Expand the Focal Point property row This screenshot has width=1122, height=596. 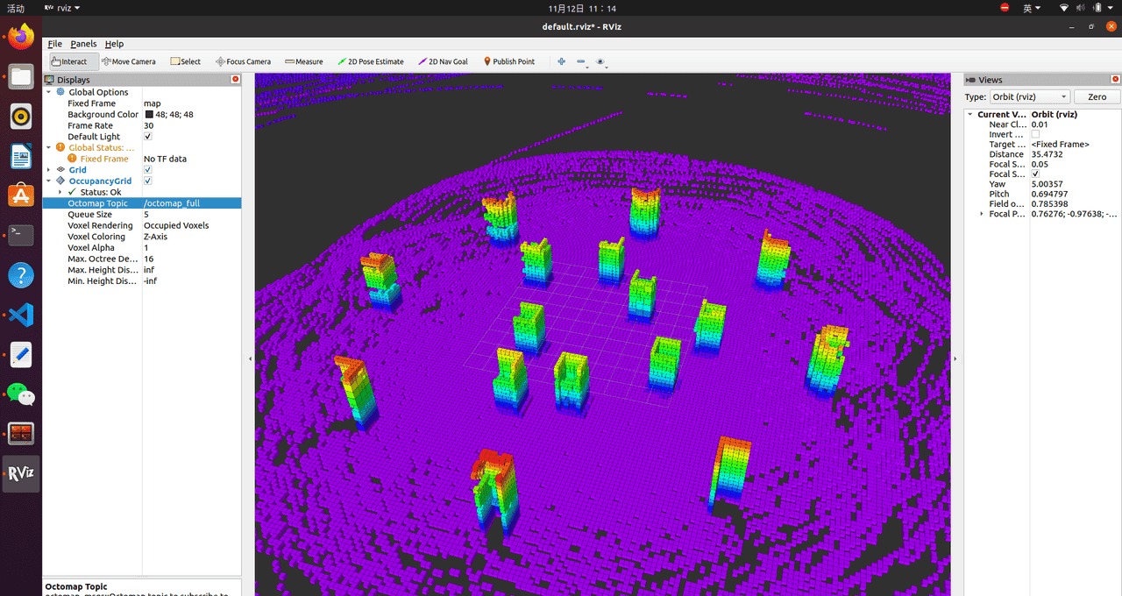click(981, 214)
